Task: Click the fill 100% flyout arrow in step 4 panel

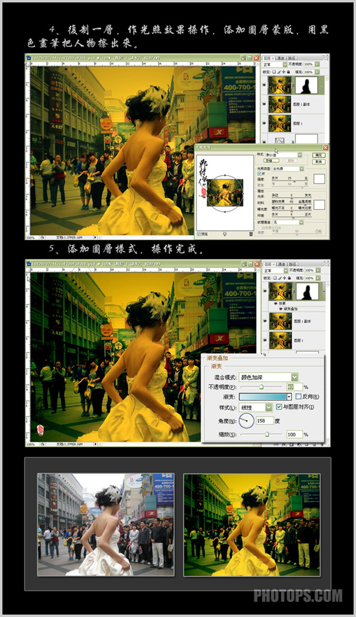Action: 317,72
